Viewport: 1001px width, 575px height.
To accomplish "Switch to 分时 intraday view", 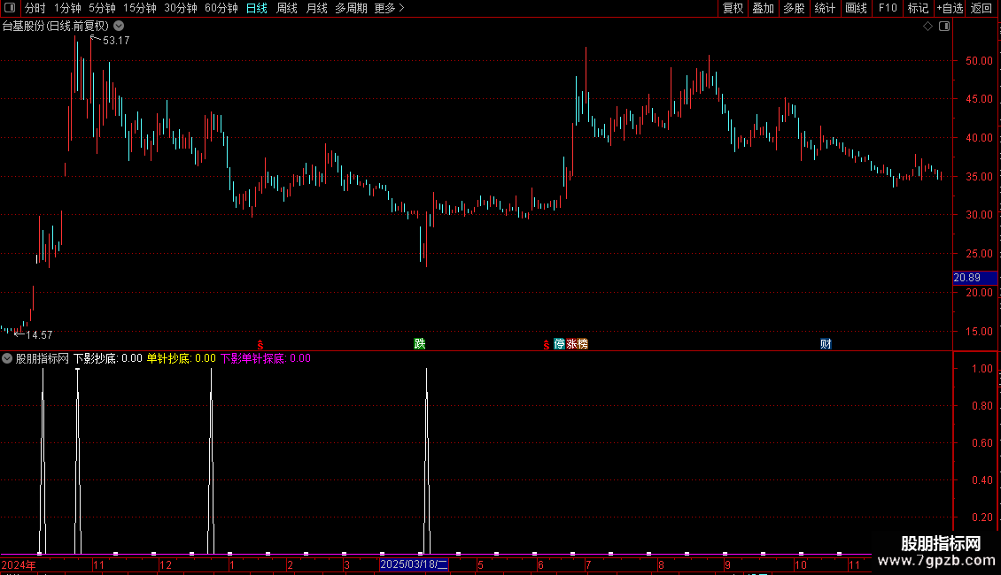I will 35,8.
